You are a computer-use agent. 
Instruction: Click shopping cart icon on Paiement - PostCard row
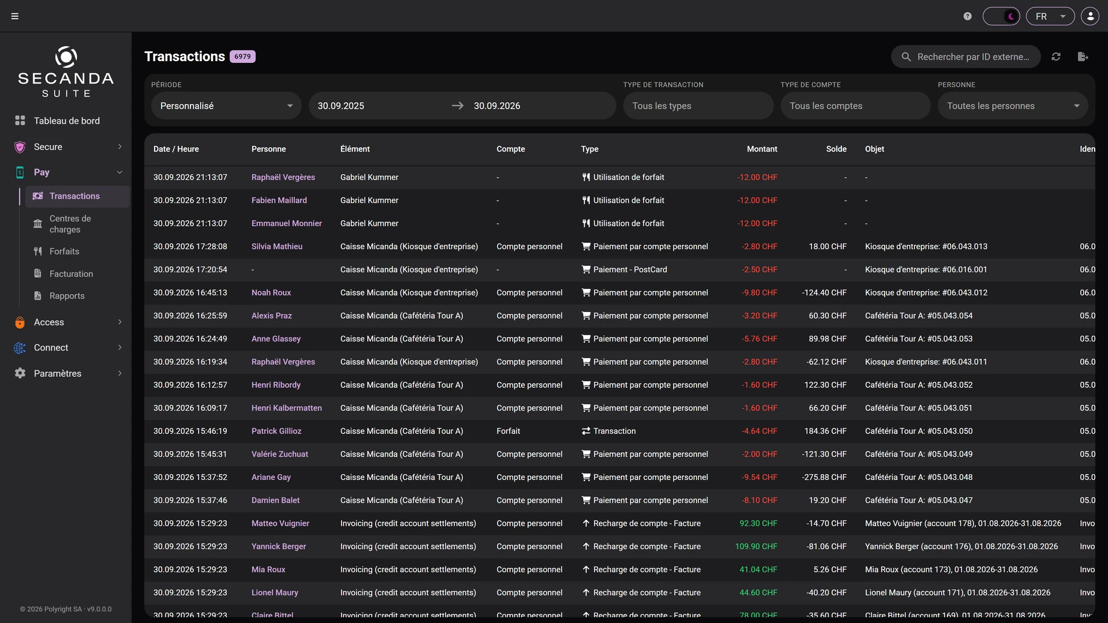(586, 269)
